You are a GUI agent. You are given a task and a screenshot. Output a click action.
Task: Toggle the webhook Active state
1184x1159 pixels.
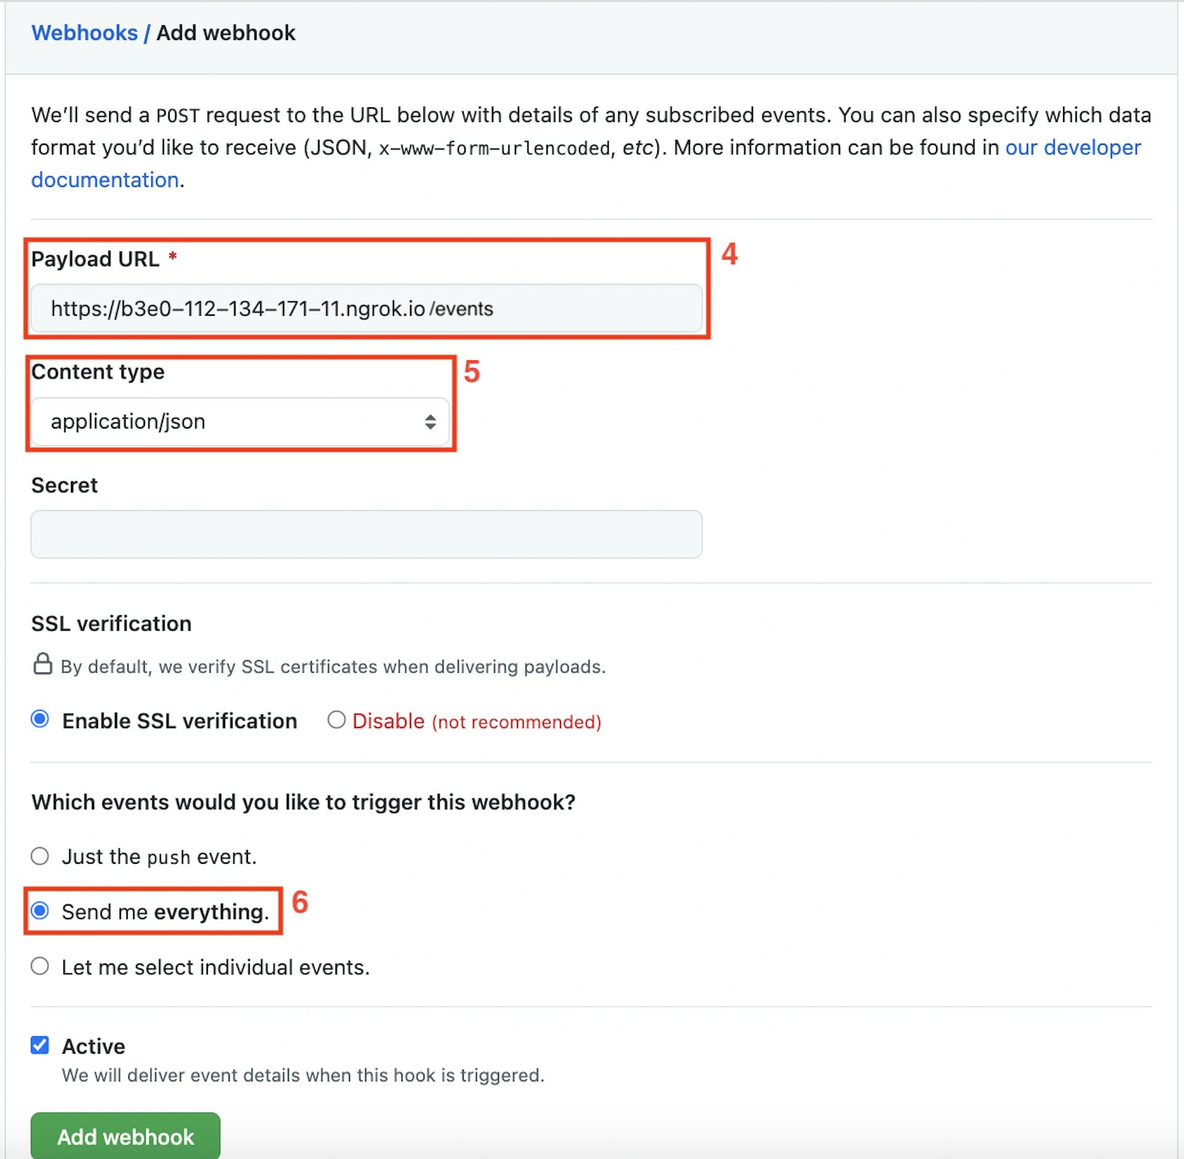pos(39,1046)
